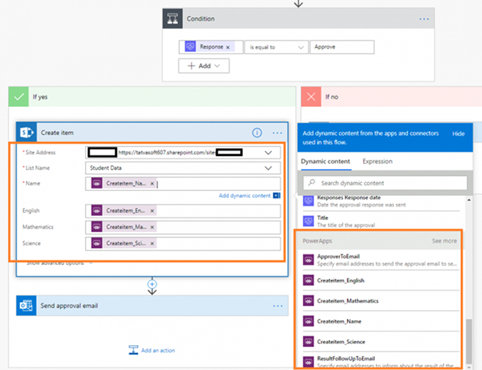Click the Condition control icon

tap(172, 19)
